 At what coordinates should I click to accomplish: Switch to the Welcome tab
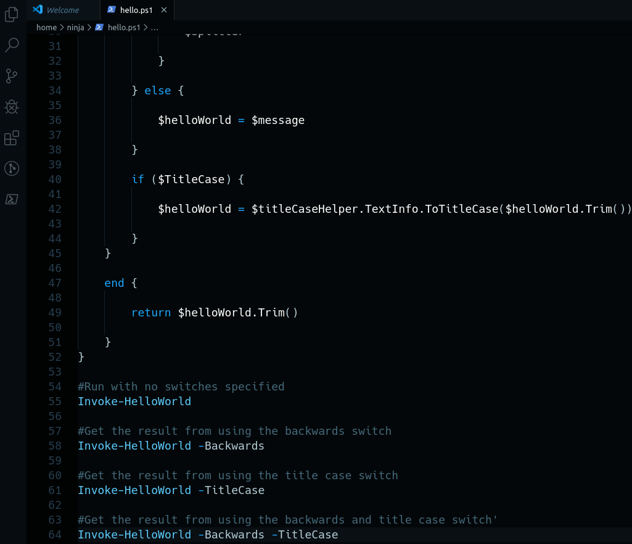(62, 10)
